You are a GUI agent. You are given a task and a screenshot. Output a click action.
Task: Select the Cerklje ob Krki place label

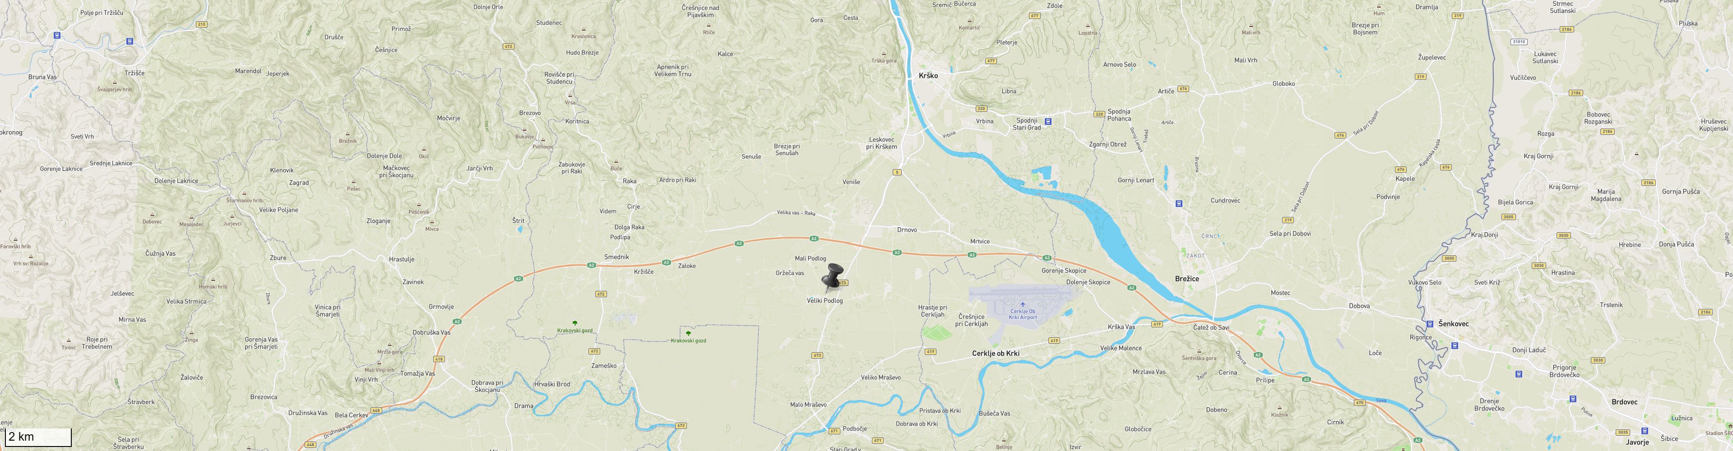pyautogui.click(x=996, y=354)
